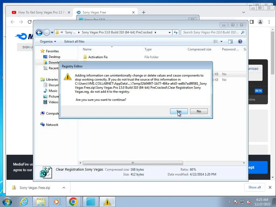Sort by Password column header
The width and height of the screenshot is (276, 207).
[230, 50]
